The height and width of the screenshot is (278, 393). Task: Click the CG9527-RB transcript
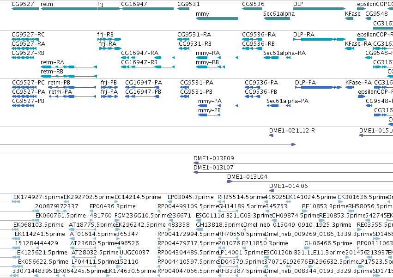click(x=22, y=58)
